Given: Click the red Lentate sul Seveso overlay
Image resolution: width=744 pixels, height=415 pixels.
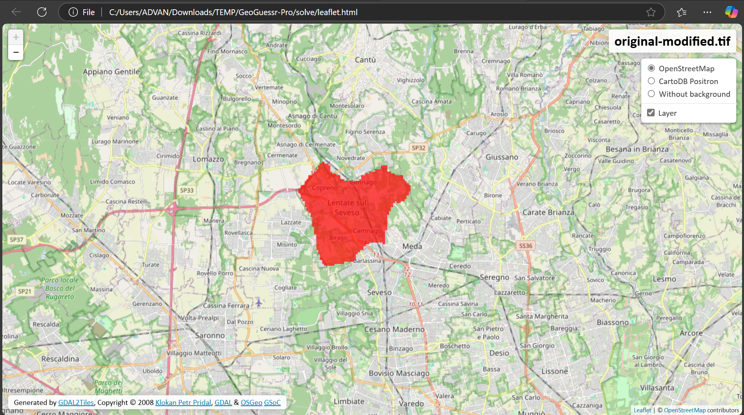Looking at the screenshot, I should pyautogui.click(x=349, y=217).
